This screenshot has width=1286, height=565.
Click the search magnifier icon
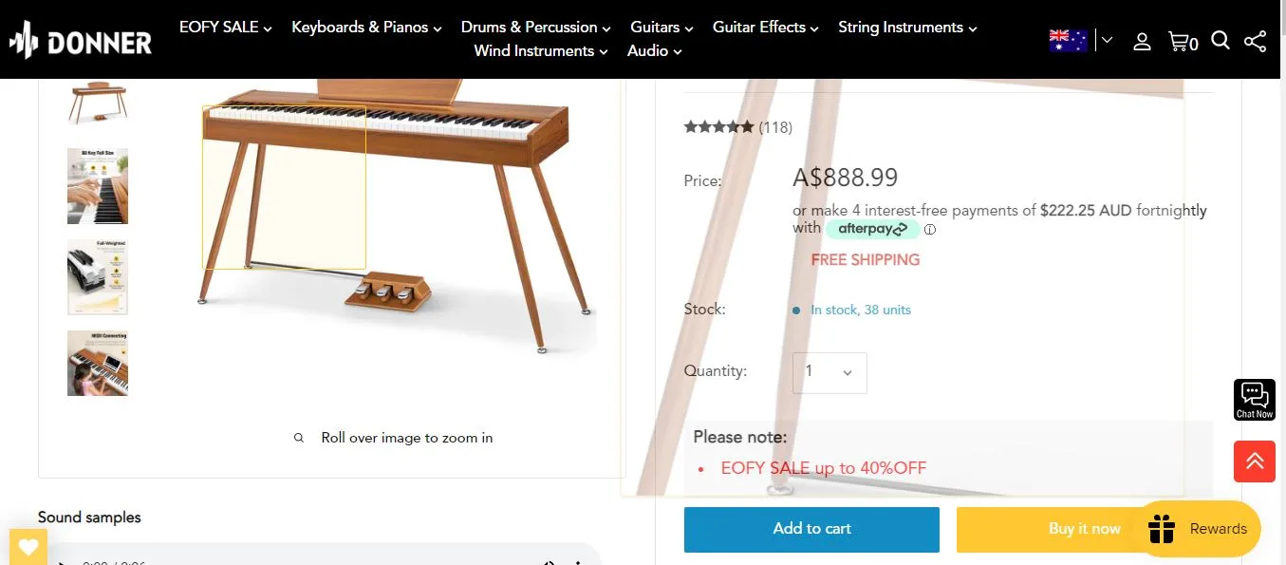pyautogui.click(x=1220, y=41)
